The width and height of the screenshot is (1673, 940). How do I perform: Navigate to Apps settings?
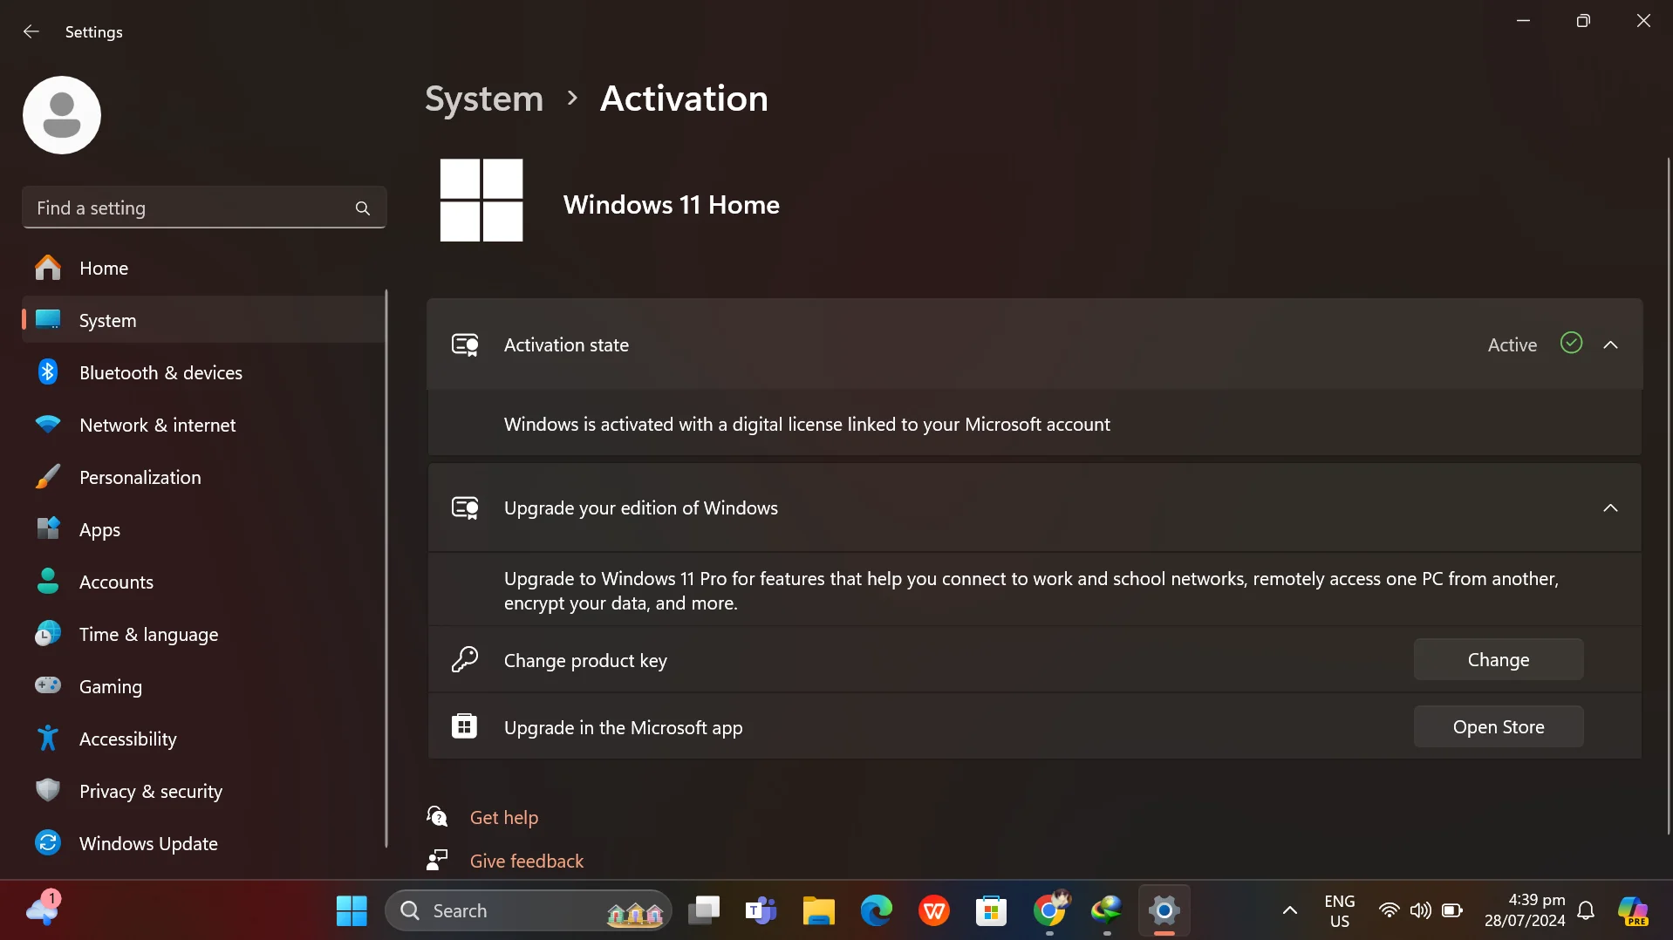coord(204,529)
